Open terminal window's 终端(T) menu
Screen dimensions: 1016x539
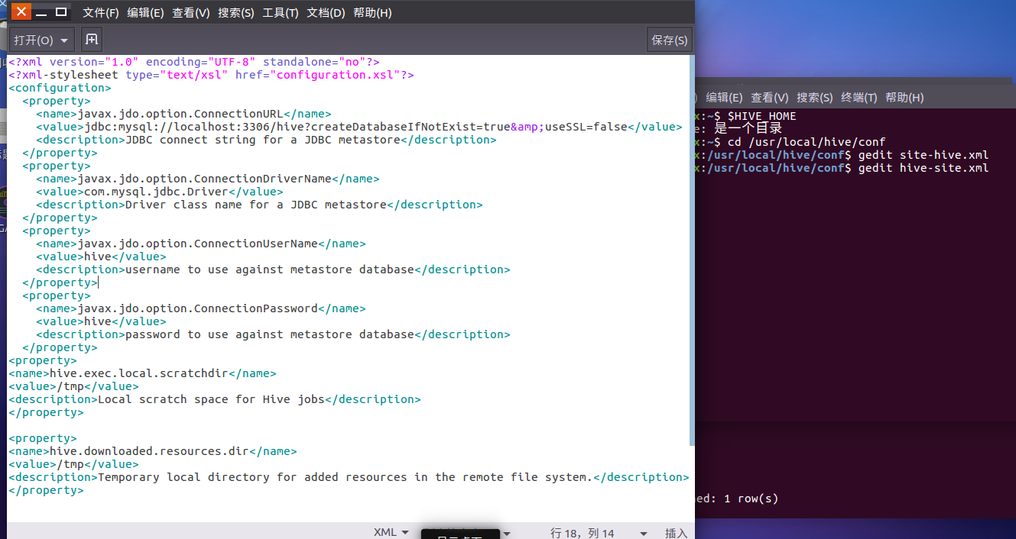click(859, 98)
